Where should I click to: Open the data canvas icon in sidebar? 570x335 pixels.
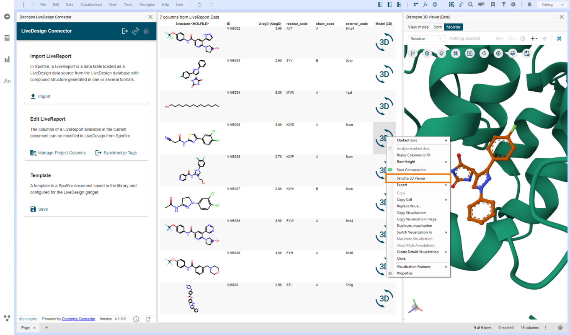[x=7, y=318]
